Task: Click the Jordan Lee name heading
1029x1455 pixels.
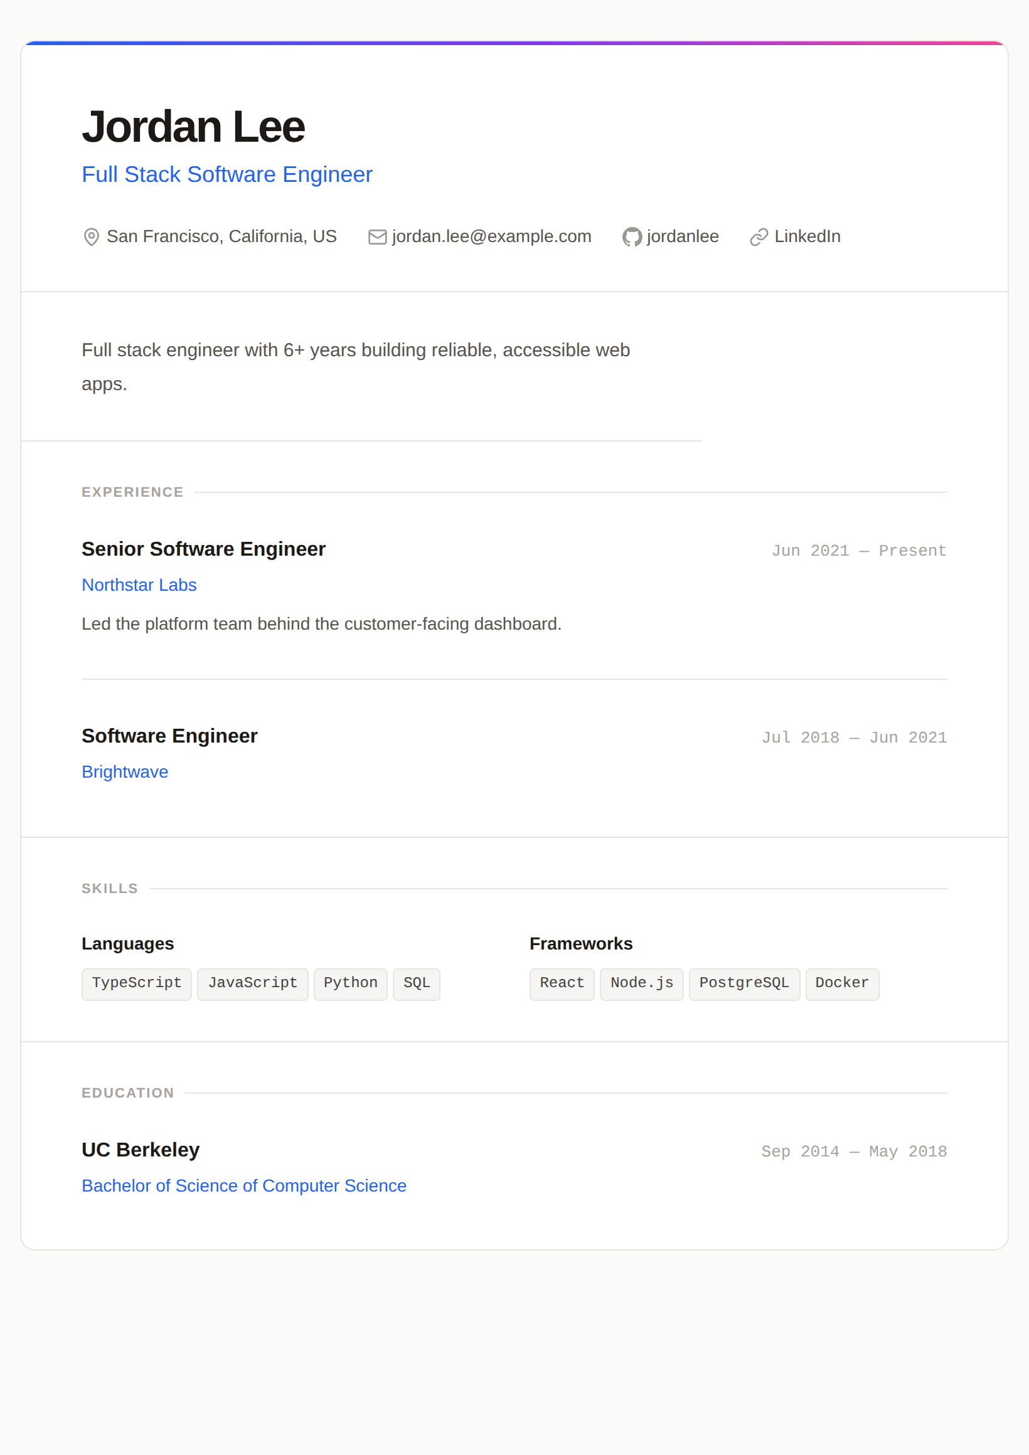Action: point(193,127)
